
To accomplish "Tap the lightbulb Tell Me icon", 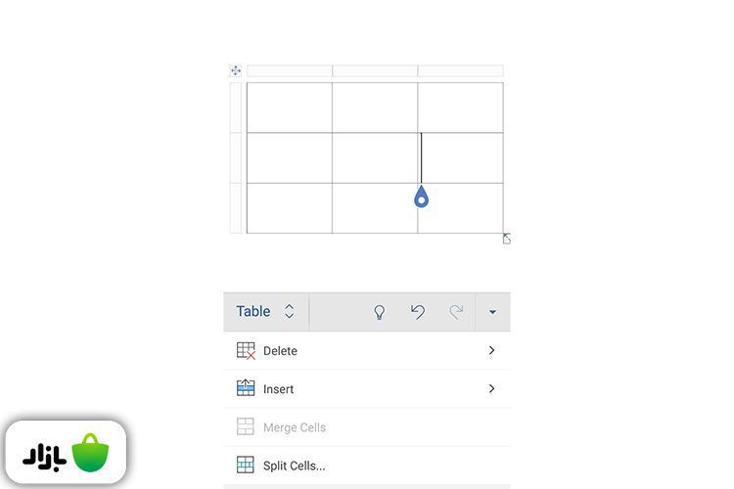I will (380, 312).
